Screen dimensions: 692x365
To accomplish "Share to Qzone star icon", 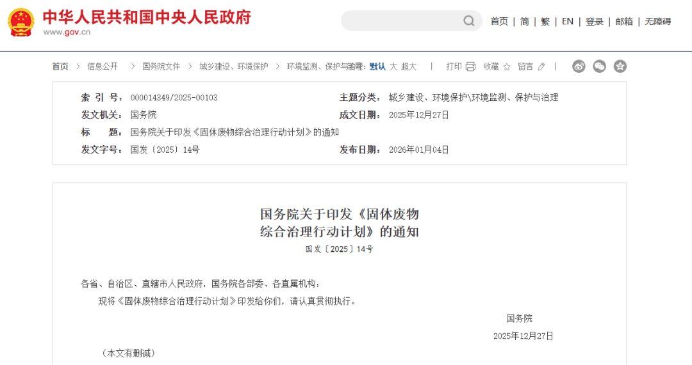I will pos(620,66).
